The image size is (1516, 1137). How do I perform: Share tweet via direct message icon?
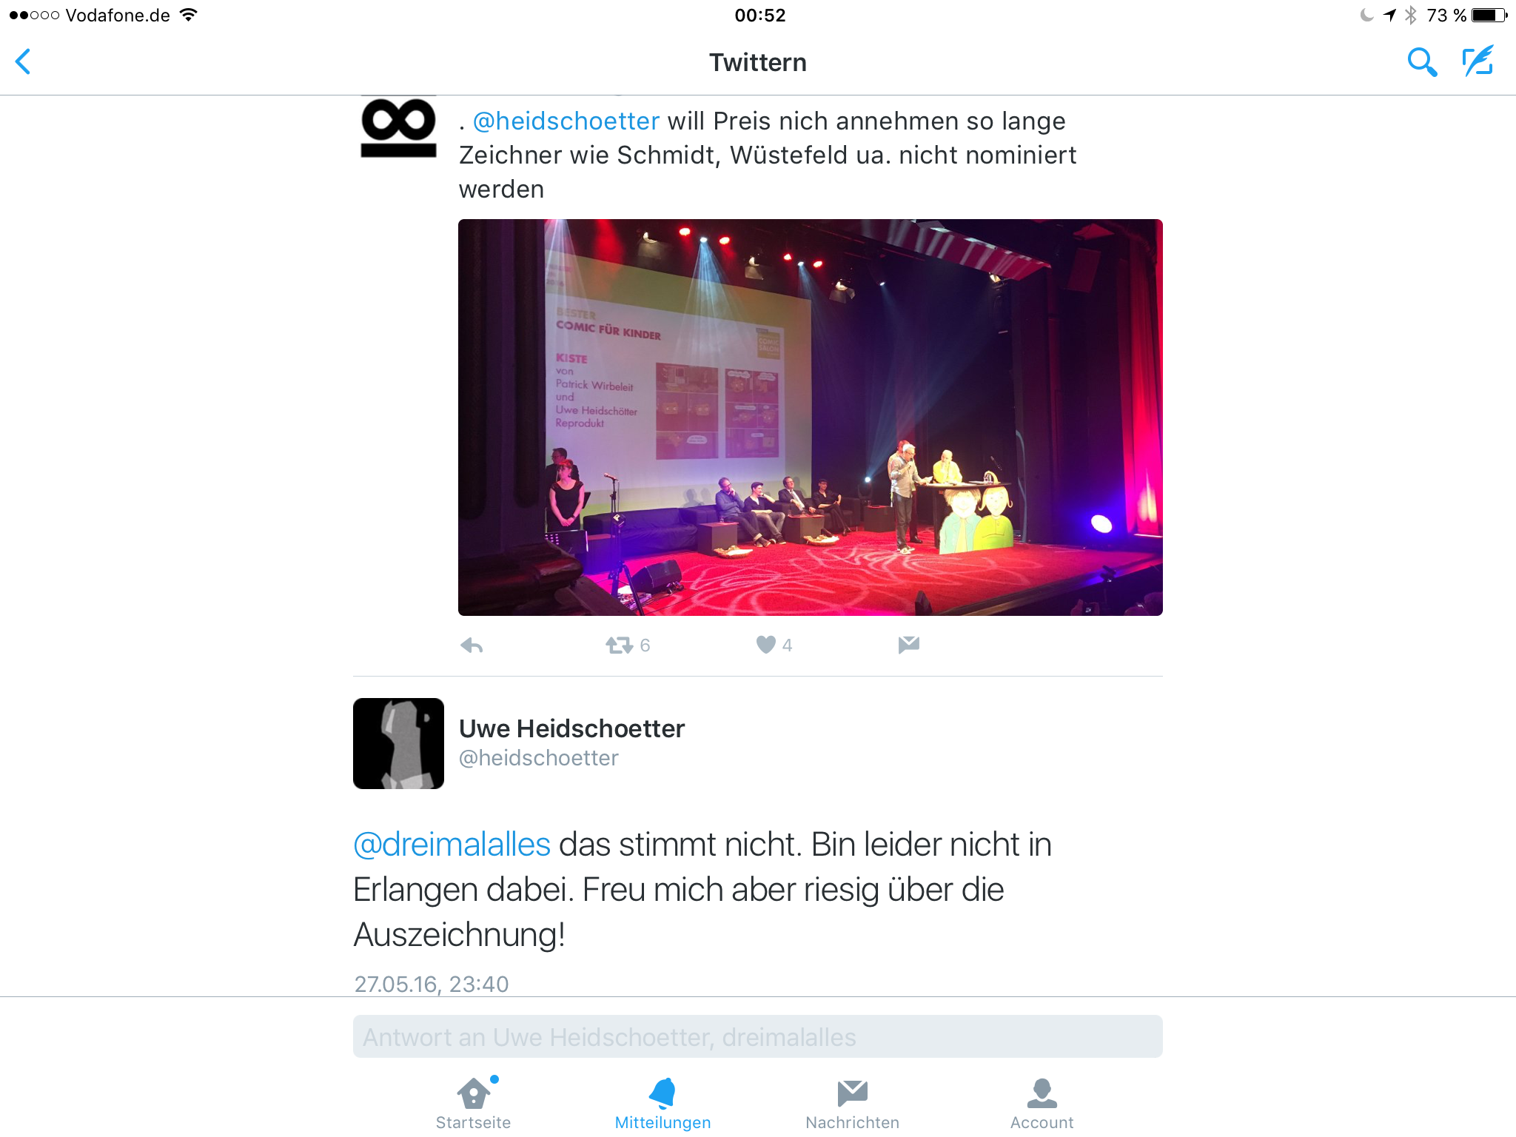point(908,645)
